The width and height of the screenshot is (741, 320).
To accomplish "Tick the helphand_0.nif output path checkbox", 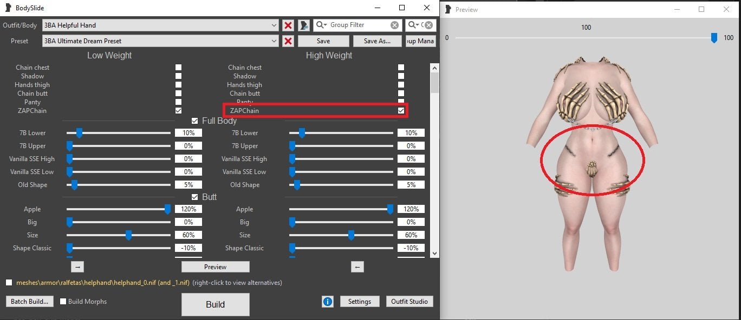I will pyautogui.click(x=9, y=283).
